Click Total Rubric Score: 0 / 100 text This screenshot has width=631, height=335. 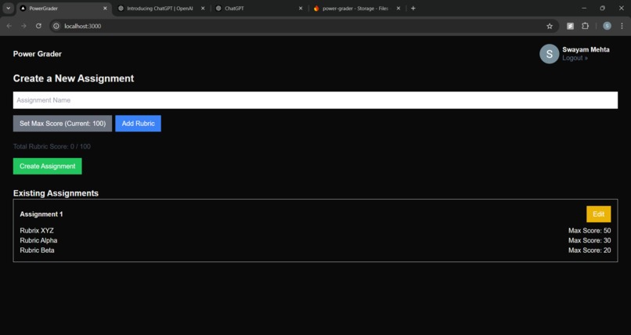[x=52, y=146]
